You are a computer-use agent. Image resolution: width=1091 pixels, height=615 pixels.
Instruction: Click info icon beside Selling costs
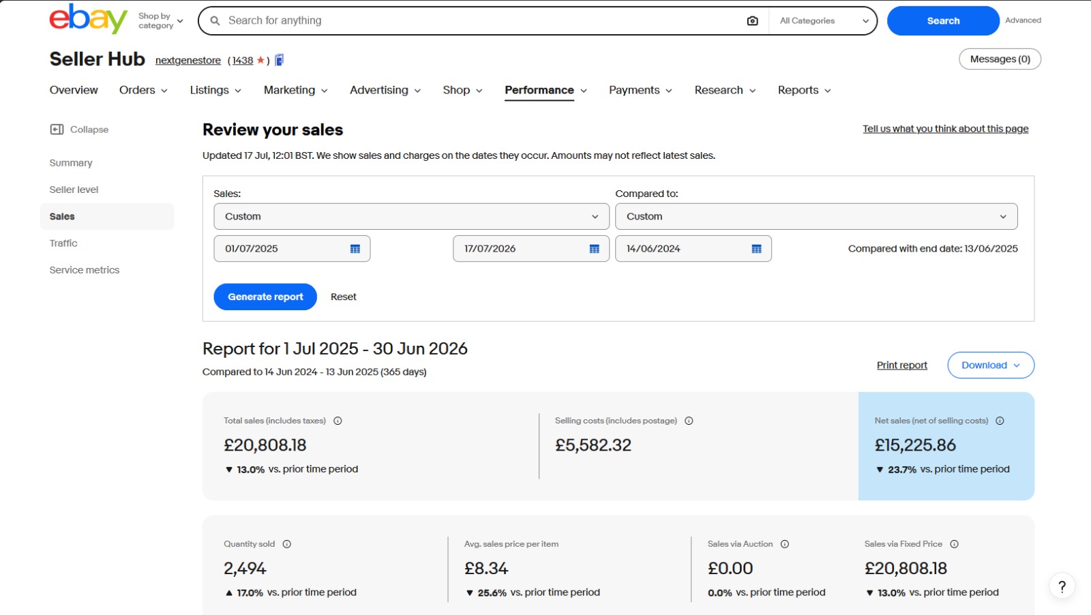(689, 421)
